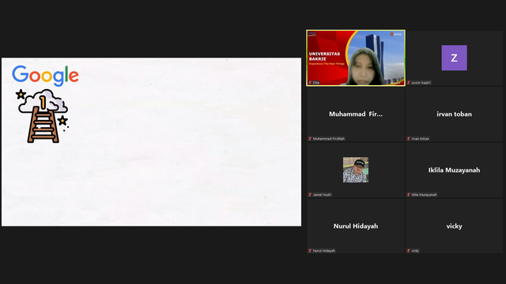The image size is (506, 284).
Task: Click the Google logo in shared slide
Action: pyautogui.click(x=46, y=76)
